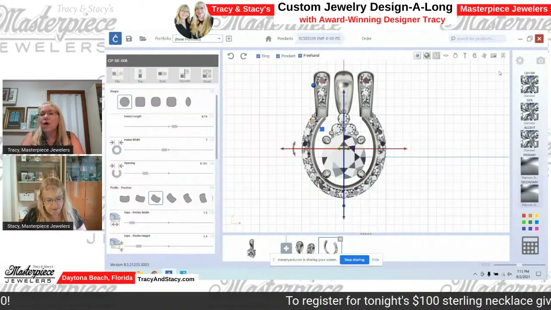551x310 pixels.
Task: Show ring side profile view icon
Action: point(464,56)
